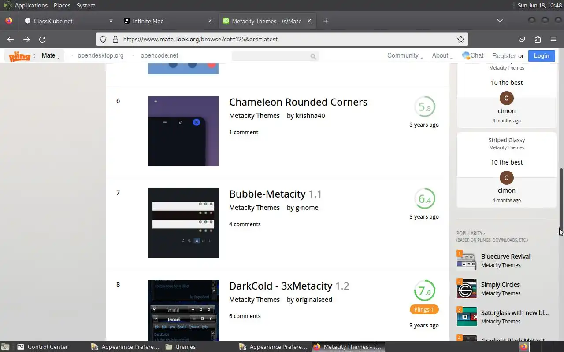Open the list all tabs chevron

pos(500,21)
